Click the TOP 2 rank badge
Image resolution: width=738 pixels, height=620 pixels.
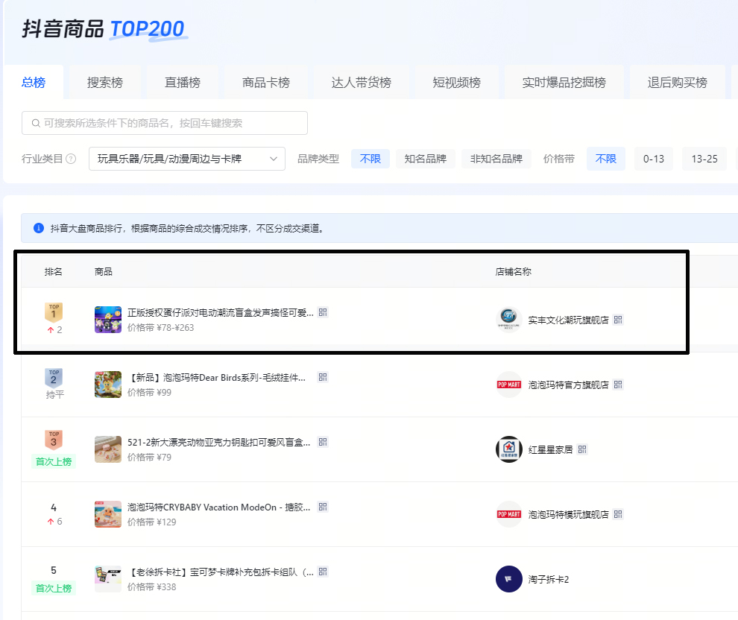tap(54, 378)
